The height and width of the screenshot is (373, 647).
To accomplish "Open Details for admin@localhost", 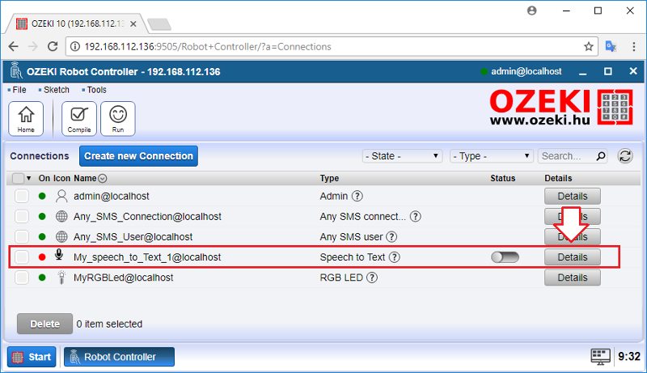I will [x=573, y=196].
